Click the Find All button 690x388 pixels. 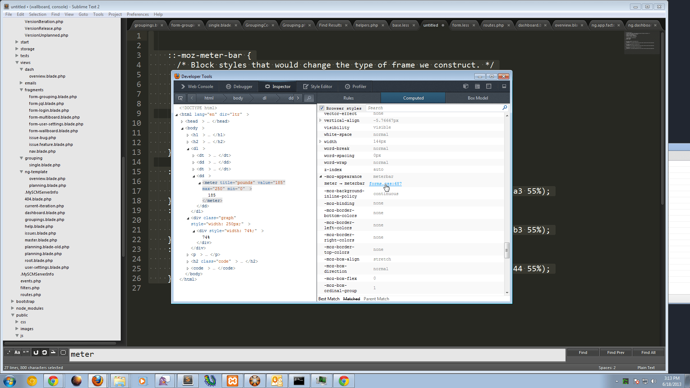[648, 352]
